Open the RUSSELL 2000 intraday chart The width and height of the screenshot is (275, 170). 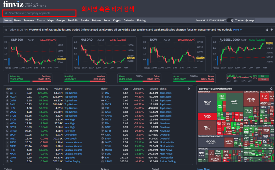(243, 54)
